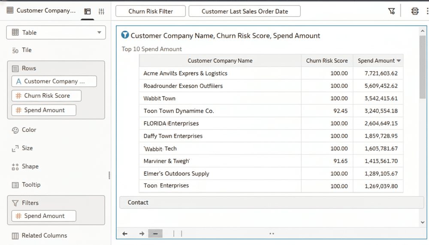The width and height of the screenshot is (429, 245).
Task: Click the Tooltip section icon
Action: pyautogui.click(x=15, y=185)
